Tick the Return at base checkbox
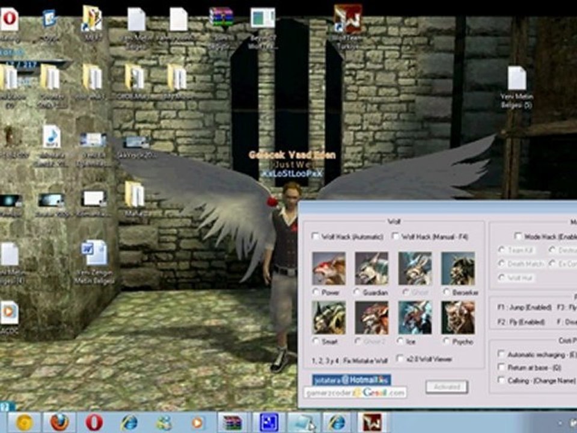The height and width of the screenshot is (433, 577). point(501,367)
